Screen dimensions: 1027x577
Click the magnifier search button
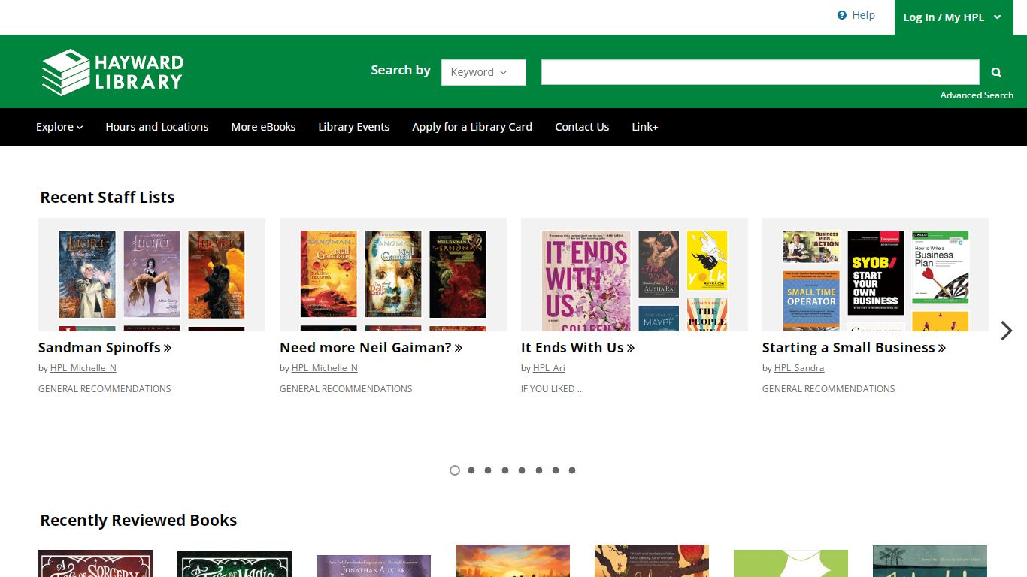pyautogui.click(x=996, y=72)
